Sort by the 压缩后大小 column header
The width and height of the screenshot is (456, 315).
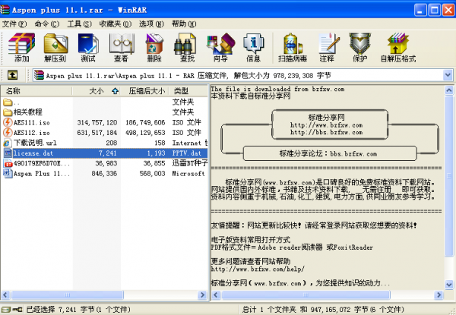point(144,91)
